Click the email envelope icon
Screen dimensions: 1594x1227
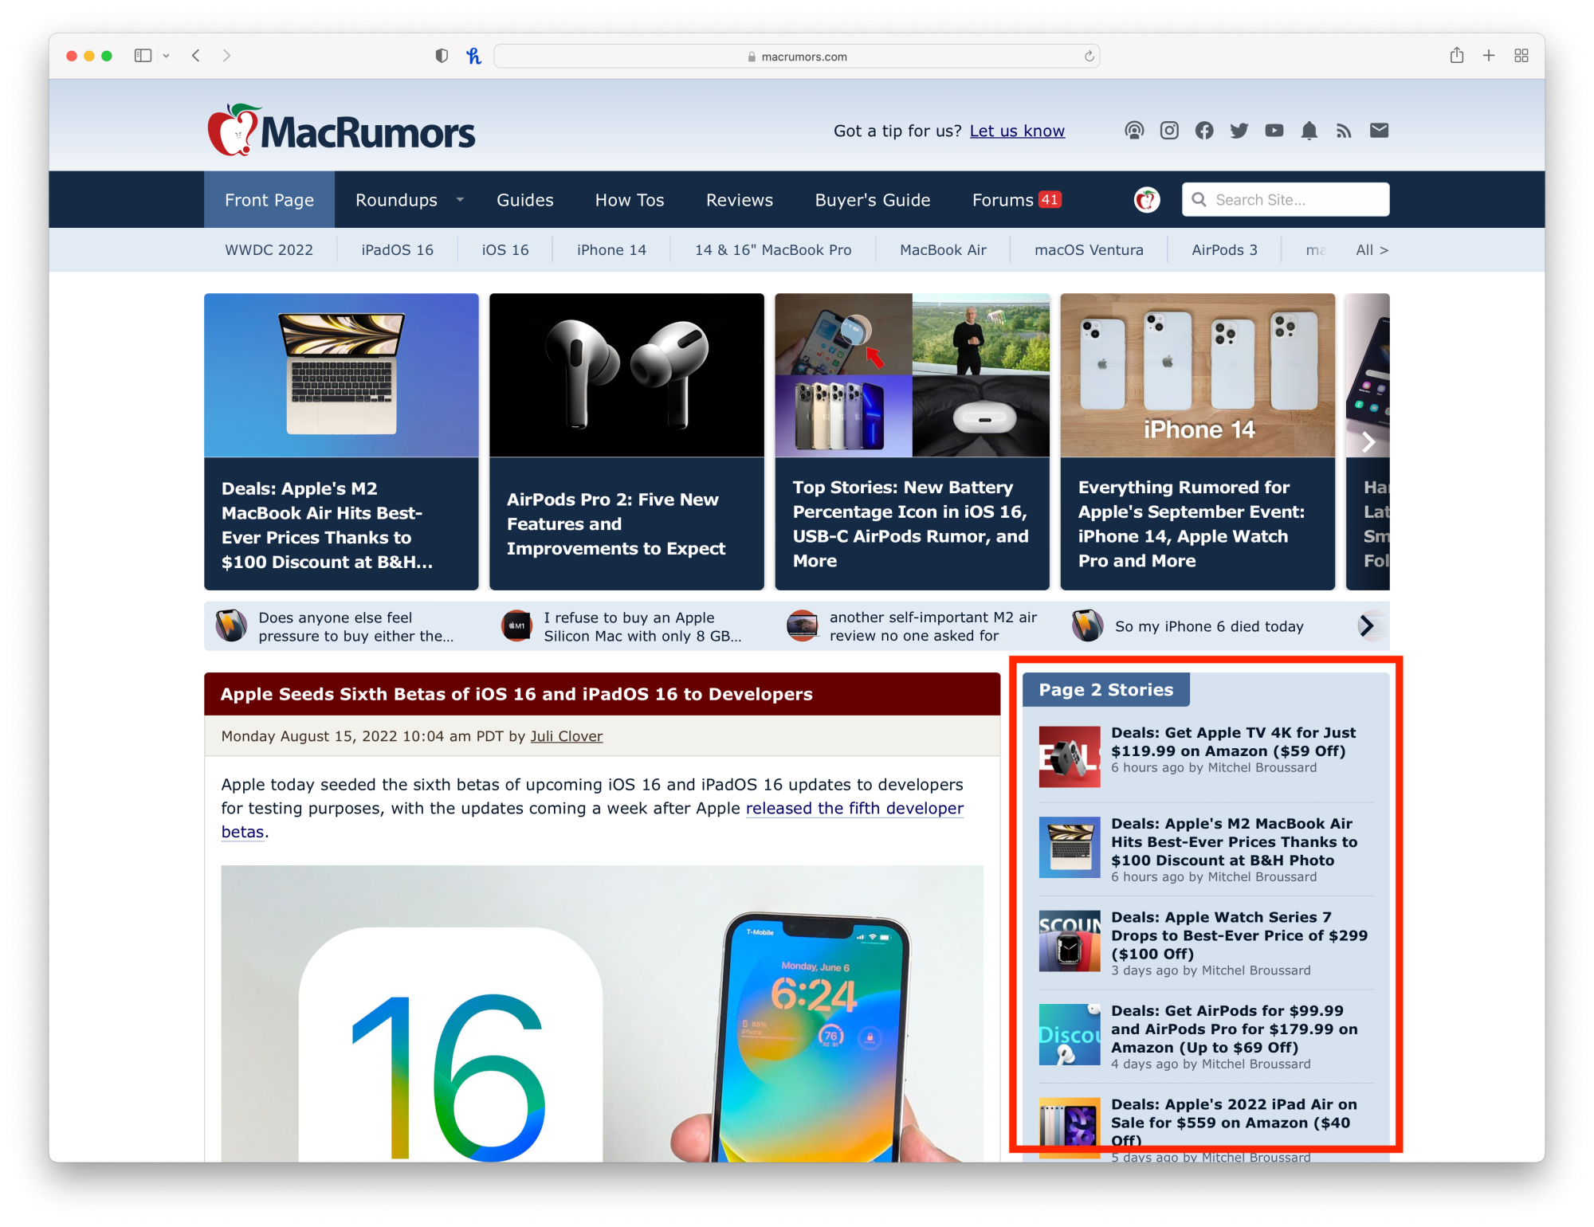pos(1379,131)
